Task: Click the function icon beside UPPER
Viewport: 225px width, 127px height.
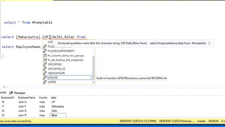Action: click(x=45, y=82)
